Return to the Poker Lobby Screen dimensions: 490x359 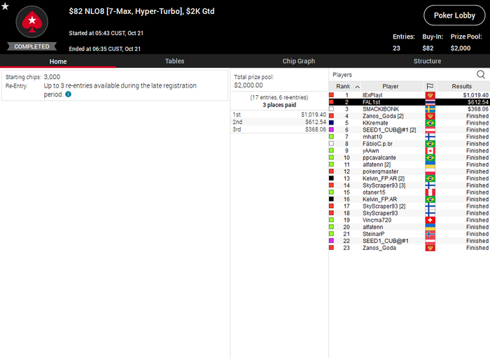click(454, 15)
